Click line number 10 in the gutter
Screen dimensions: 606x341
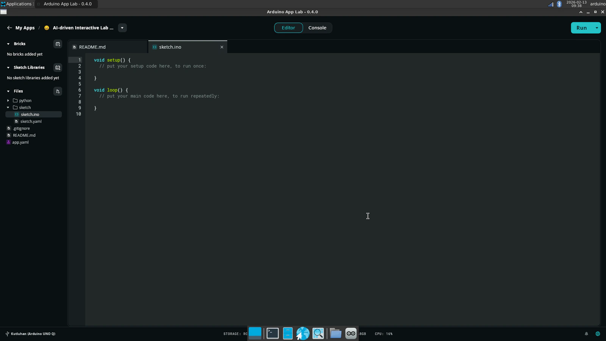(78, 114)
